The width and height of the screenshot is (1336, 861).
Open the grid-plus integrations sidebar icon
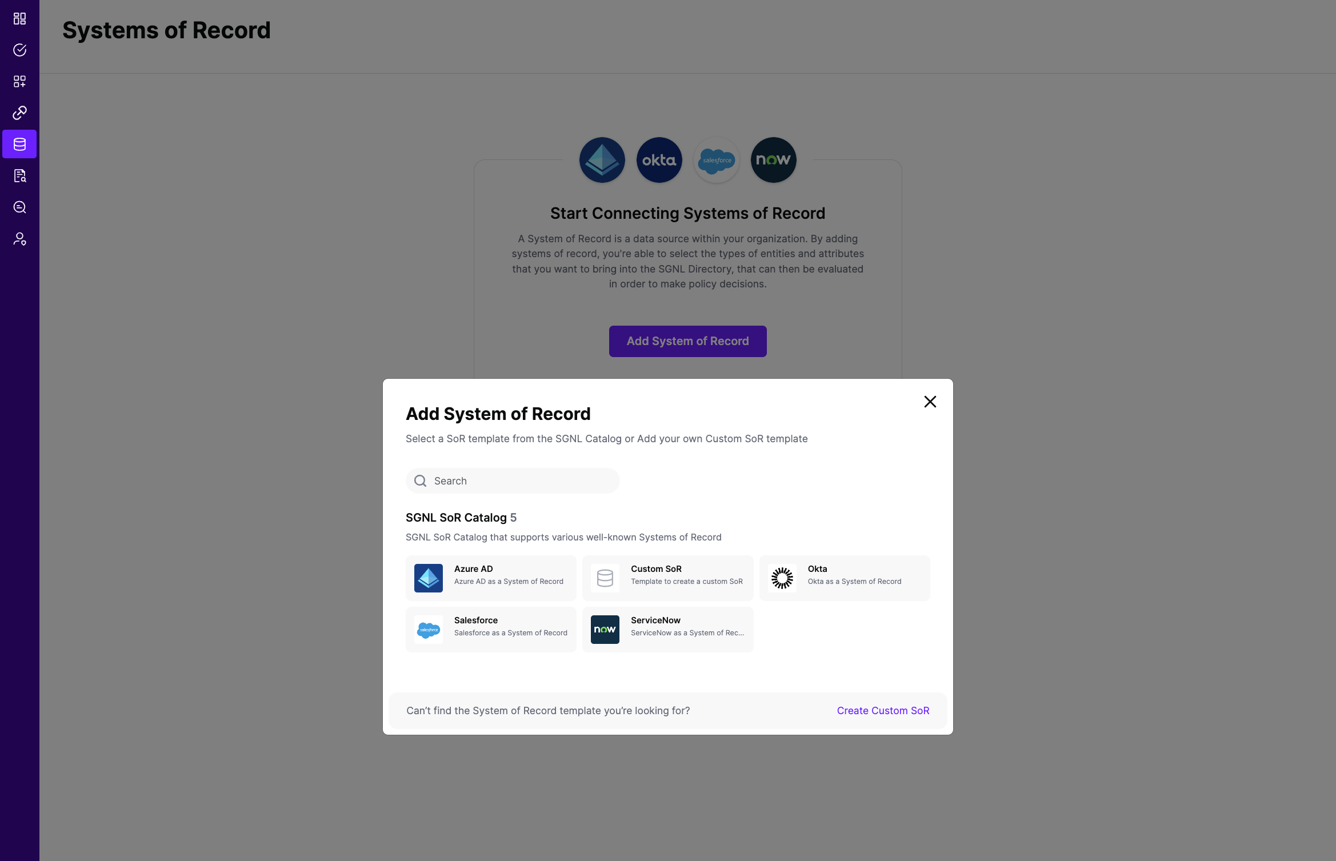(x=19, y=82)
